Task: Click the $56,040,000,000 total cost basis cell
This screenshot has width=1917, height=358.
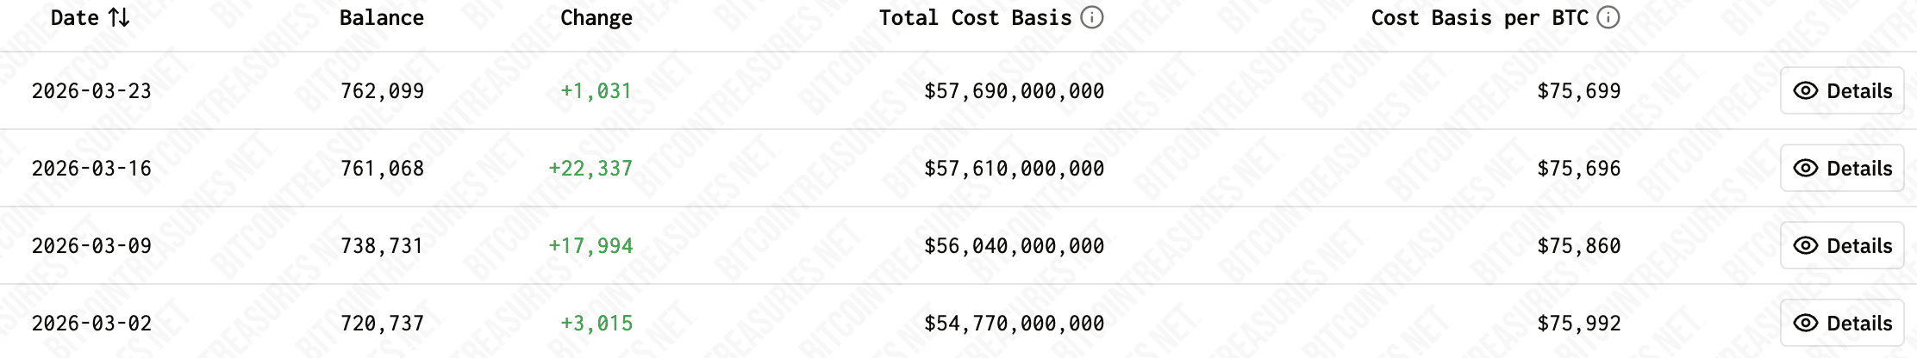Action: pos(1014,246)
